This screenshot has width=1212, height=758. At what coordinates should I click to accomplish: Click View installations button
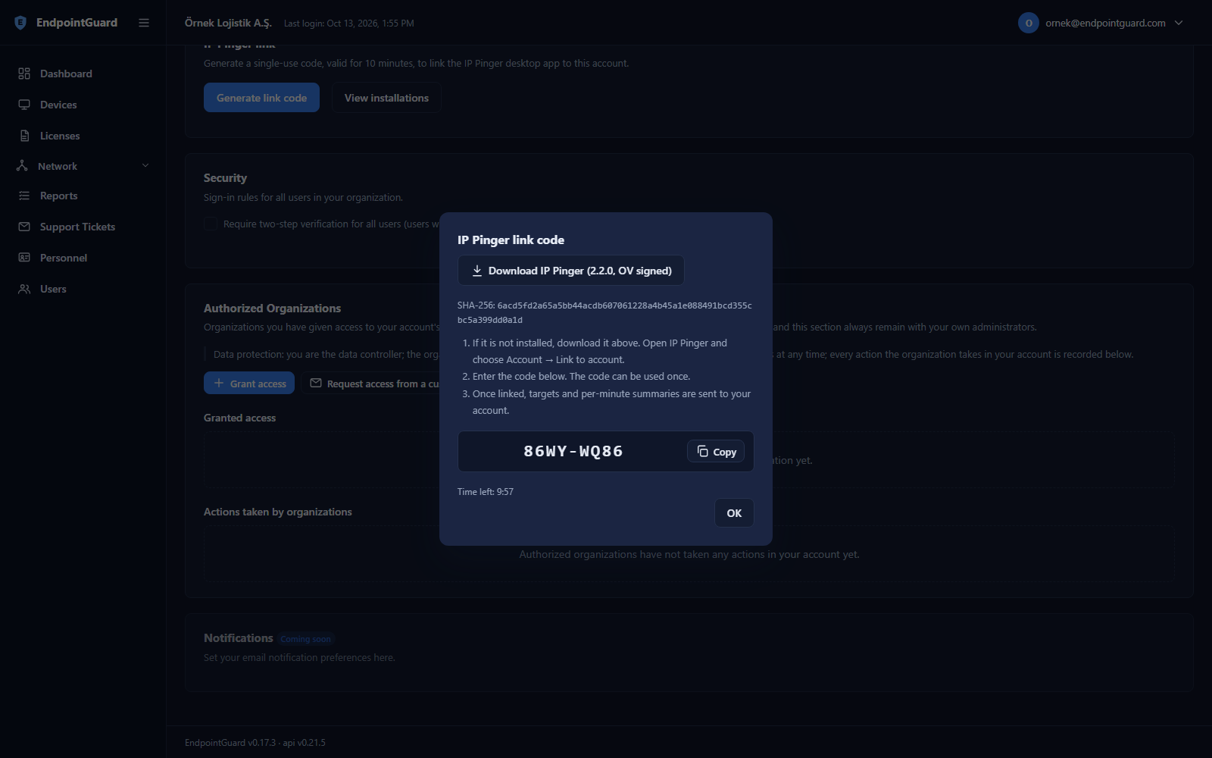point(386,98)
